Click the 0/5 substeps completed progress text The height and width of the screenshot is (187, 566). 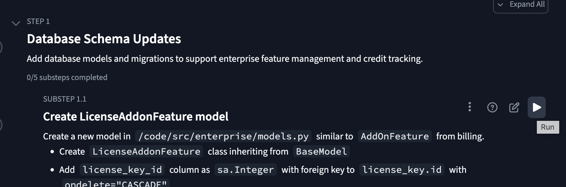(67, 77)
